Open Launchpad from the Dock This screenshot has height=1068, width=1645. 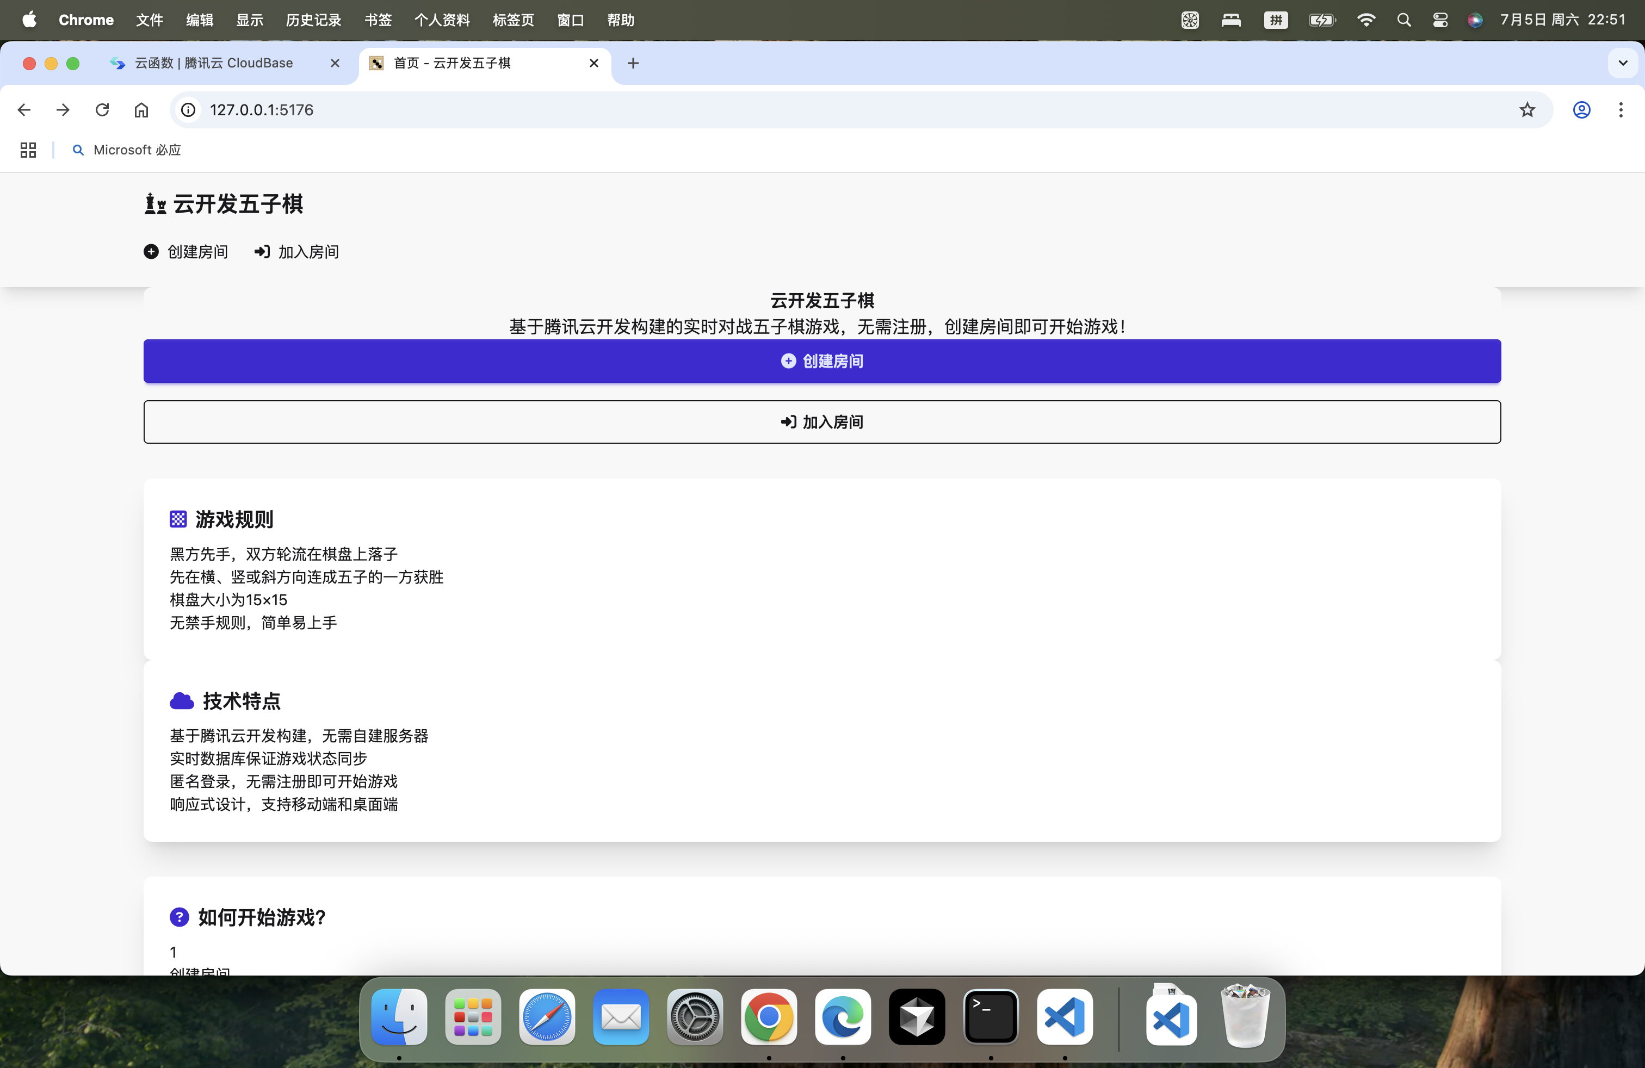point(473,1017)
